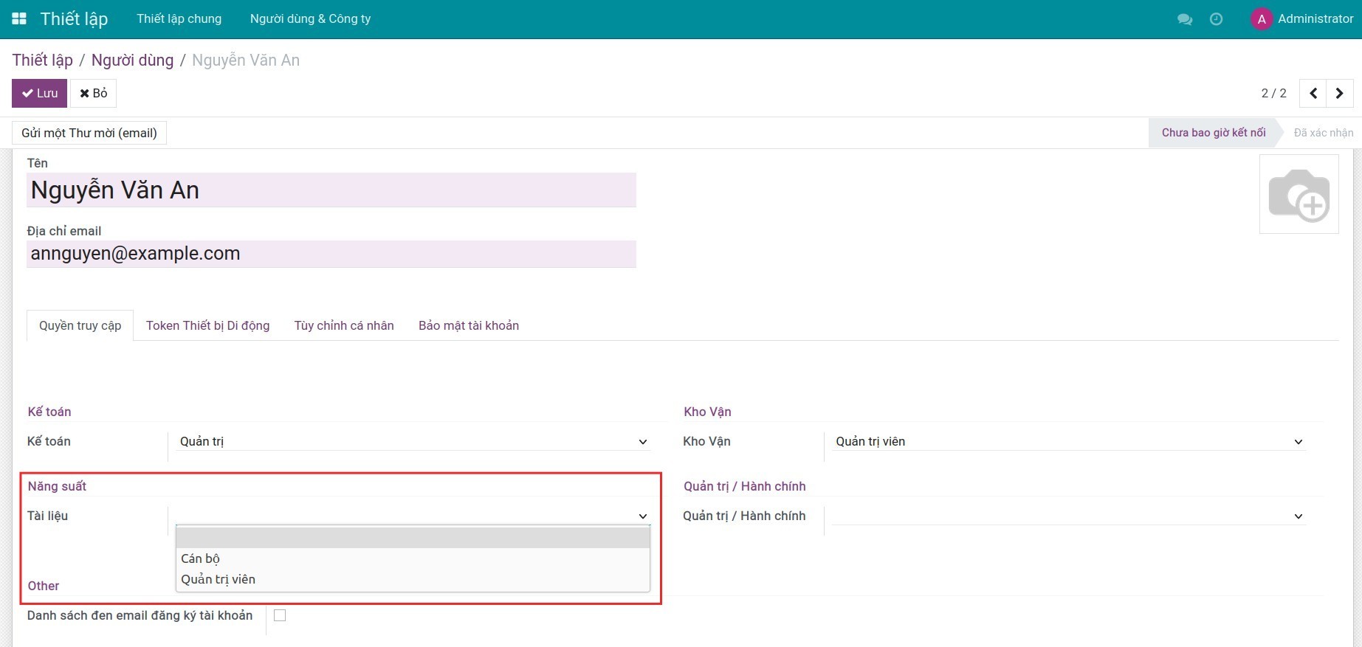Click the email address input field
The image size is (1362, 647).
[331, 254]
